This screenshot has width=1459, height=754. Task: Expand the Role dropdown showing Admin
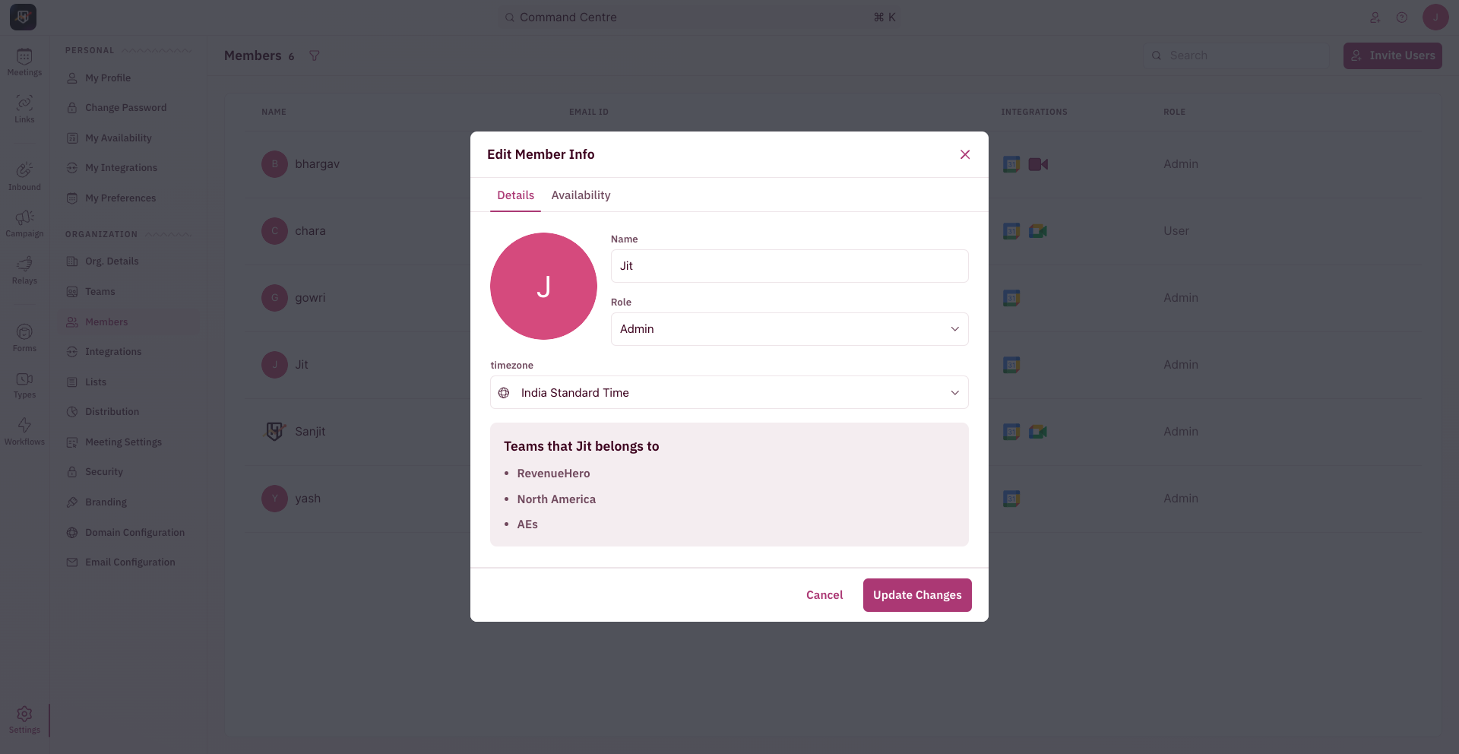point(790,329)
